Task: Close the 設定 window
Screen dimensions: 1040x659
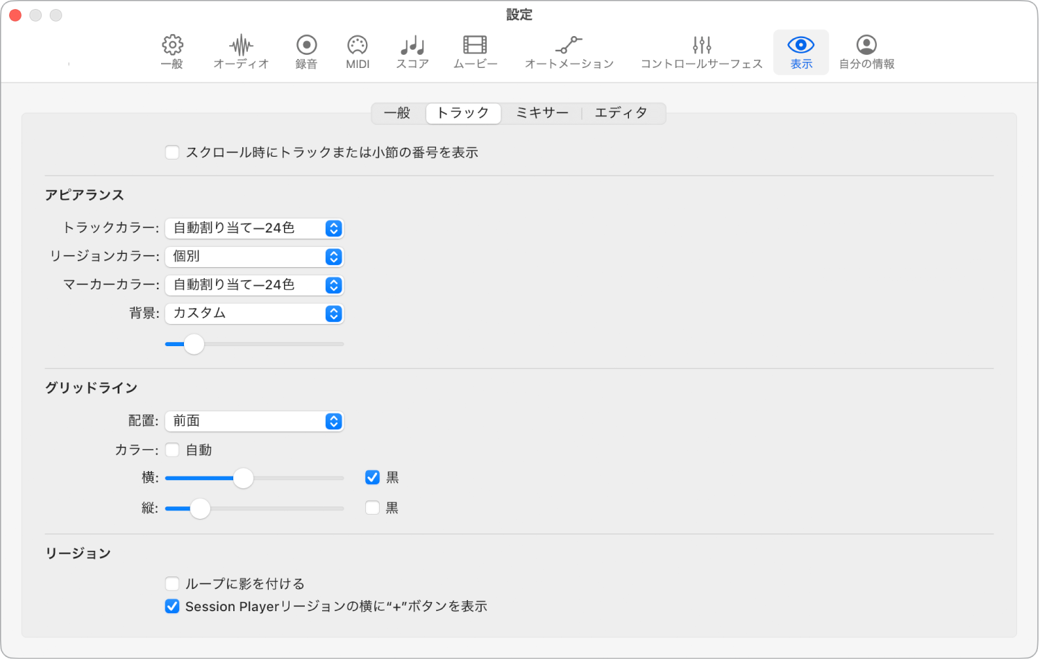Action: click(x=15, y=15)
